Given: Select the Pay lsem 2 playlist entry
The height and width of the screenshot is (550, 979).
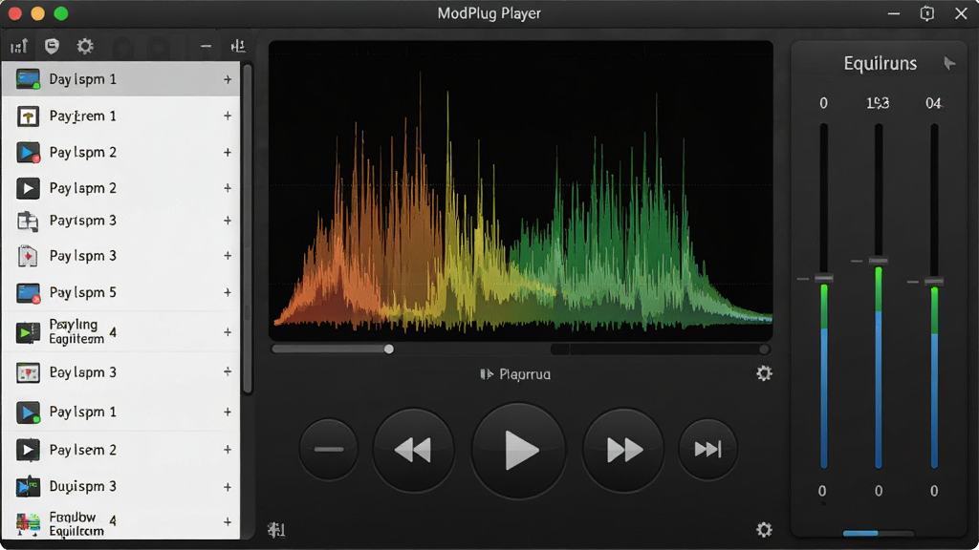Looking at the screenshot, I should coord(121,450).
